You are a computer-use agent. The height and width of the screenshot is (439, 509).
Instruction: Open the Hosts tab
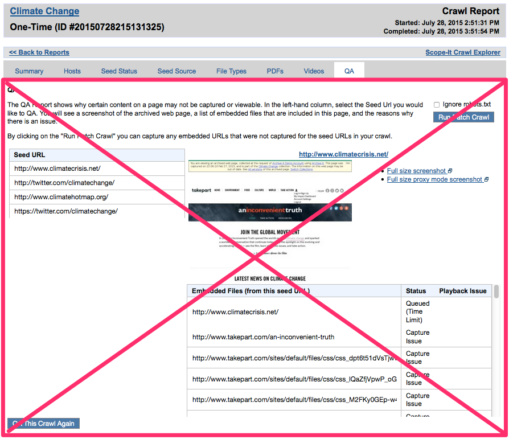pyautogui.click(x=72, y=71)
